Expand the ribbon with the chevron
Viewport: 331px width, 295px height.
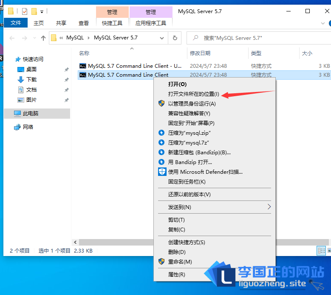coord(323,23)
